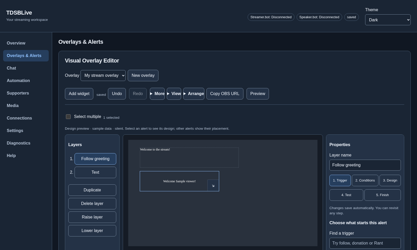Expand the Arrange disclosure menu
This screenshot has height=250, width=417.
[194, 94]
